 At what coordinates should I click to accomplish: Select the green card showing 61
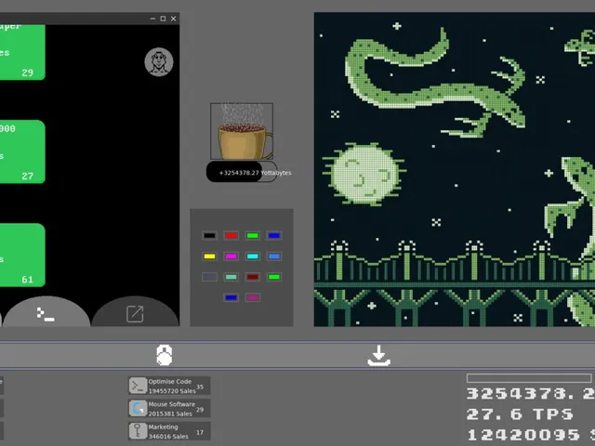tap(22, 255)
